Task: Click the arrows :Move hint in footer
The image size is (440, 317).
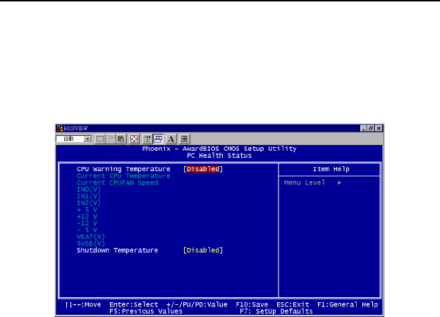Action: coord(82,304)
